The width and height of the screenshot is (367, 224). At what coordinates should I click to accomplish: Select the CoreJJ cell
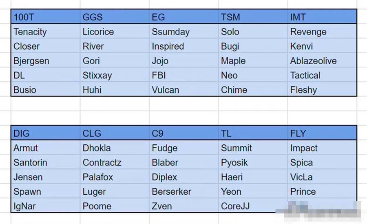[253, 206]
